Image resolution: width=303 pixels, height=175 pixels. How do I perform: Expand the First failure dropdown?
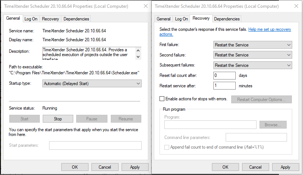(x=252, y=45)
